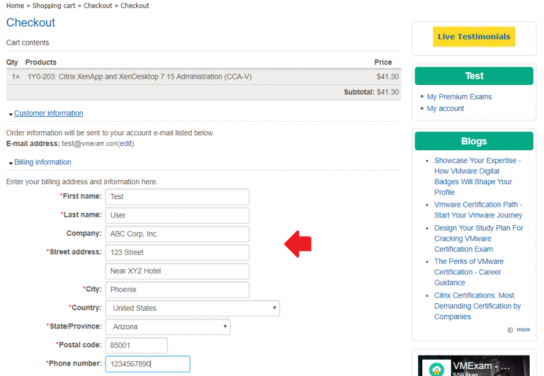Go to Home via breadcrumb
The width and height of the screenshot is (544, 376).
(15, 5)
